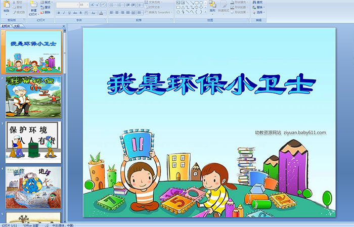
Task: Click the Find (查找) binoculars icon
Action: coord(254,2)
